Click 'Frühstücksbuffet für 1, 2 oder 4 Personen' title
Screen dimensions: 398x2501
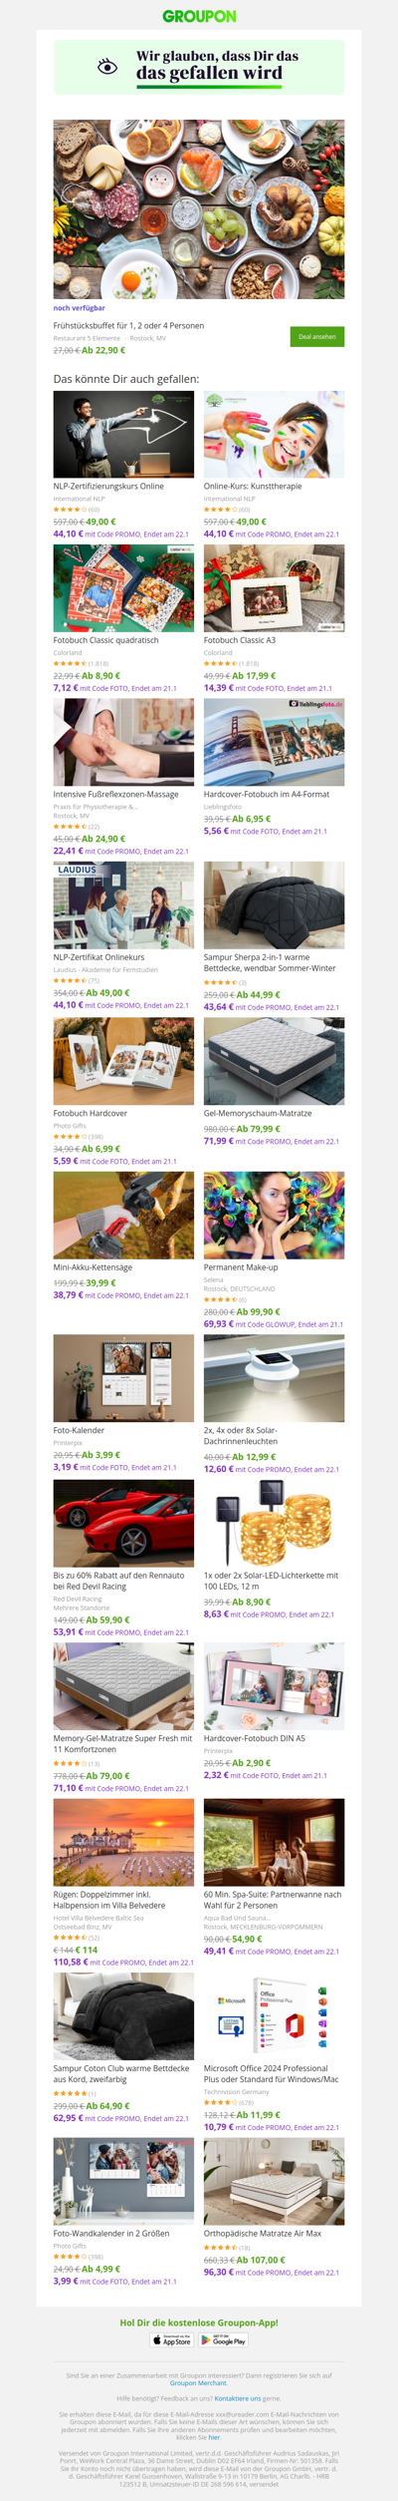128,326
